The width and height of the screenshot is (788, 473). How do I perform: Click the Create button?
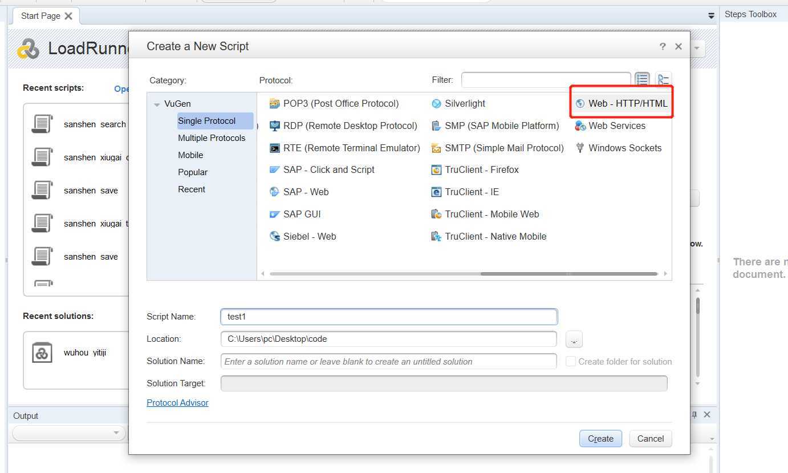(x=600, y=438)
